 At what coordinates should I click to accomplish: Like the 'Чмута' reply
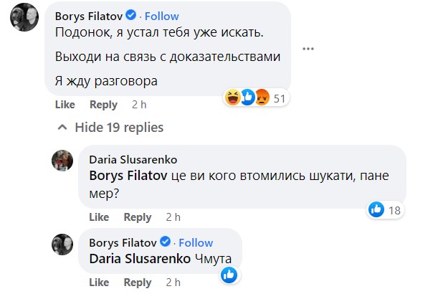pyautogui.click(x=99, y=283)
